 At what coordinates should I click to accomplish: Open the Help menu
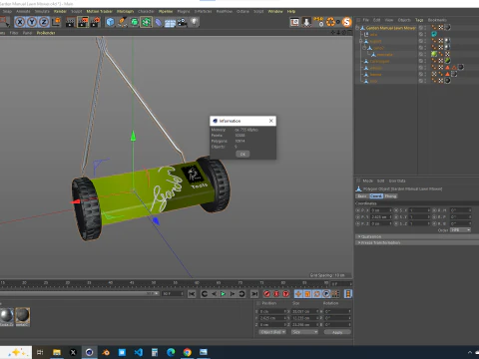coord(291,11)
